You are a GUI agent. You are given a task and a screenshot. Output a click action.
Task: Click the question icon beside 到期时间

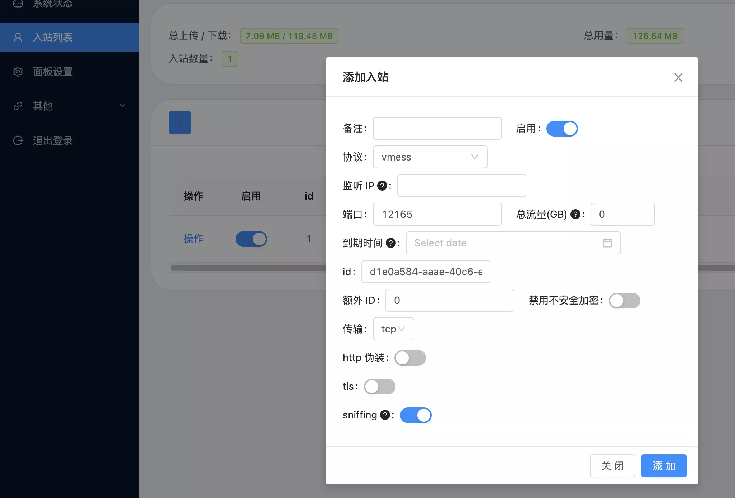[390, 243]
